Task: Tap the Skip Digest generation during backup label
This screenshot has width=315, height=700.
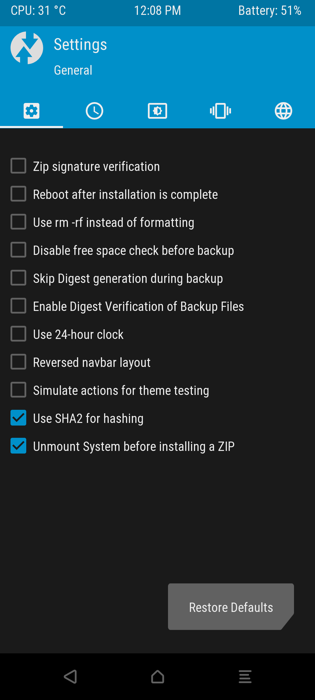Action: click(128, 279)
